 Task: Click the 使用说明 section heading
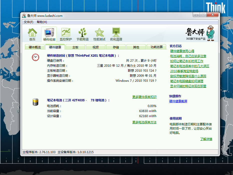(x=176, y=118)
